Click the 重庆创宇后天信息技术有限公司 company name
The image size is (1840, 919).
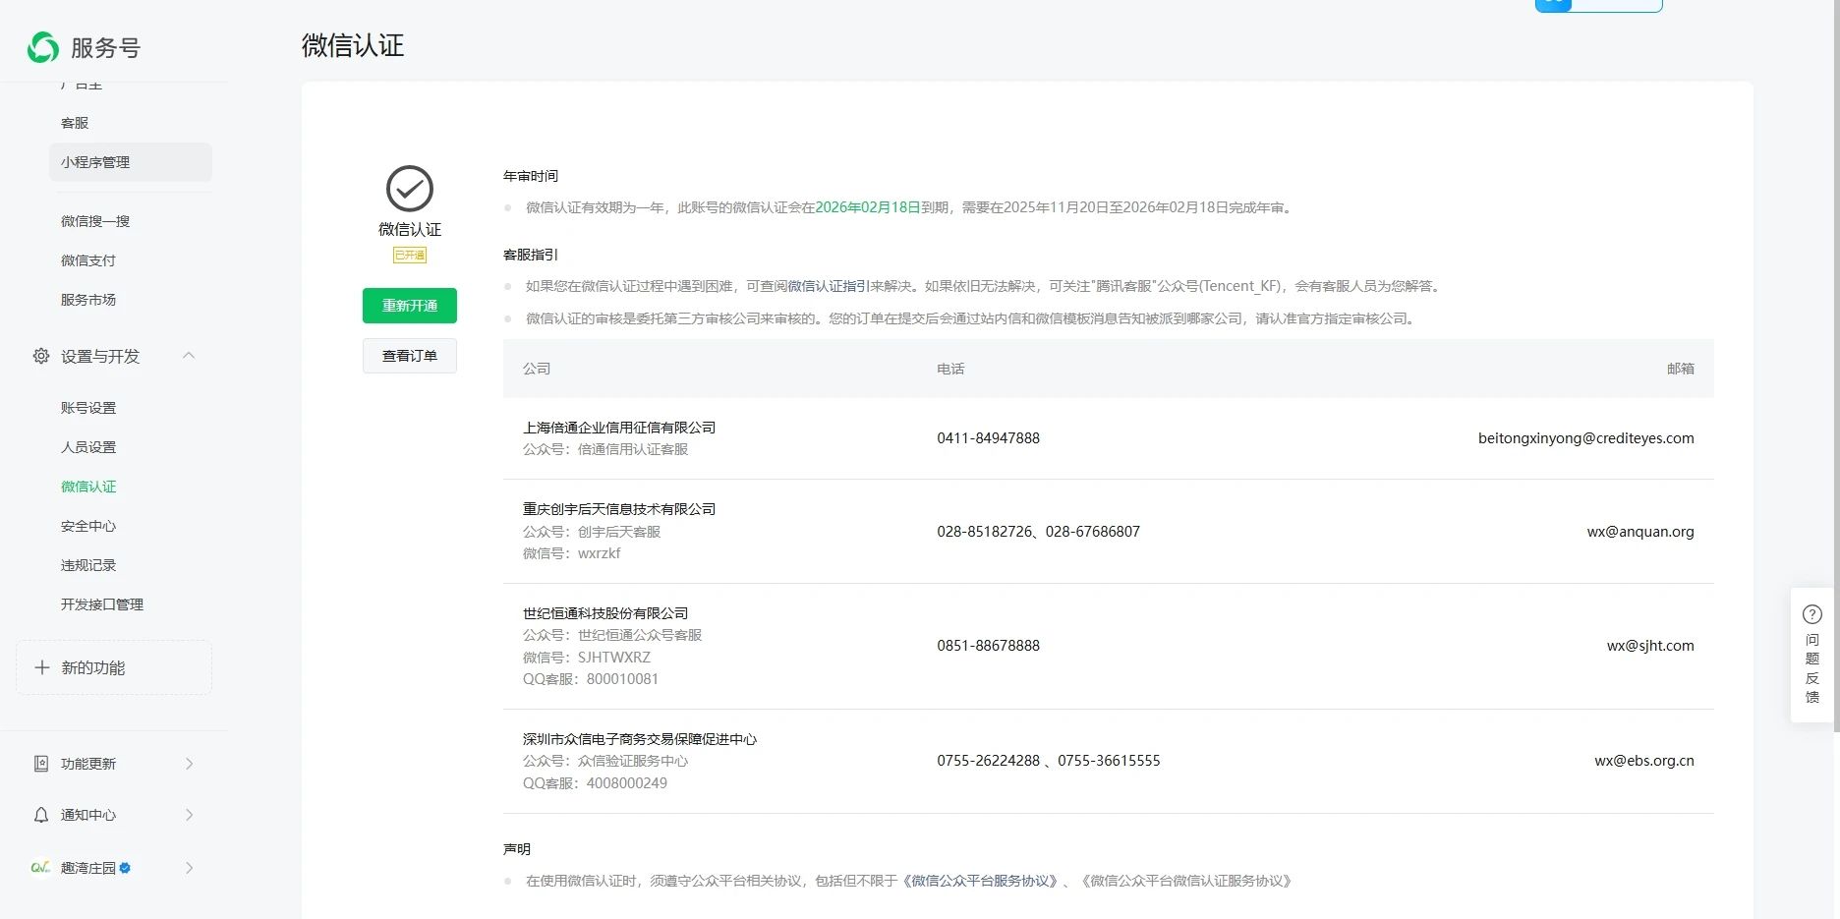click(619, 509)
